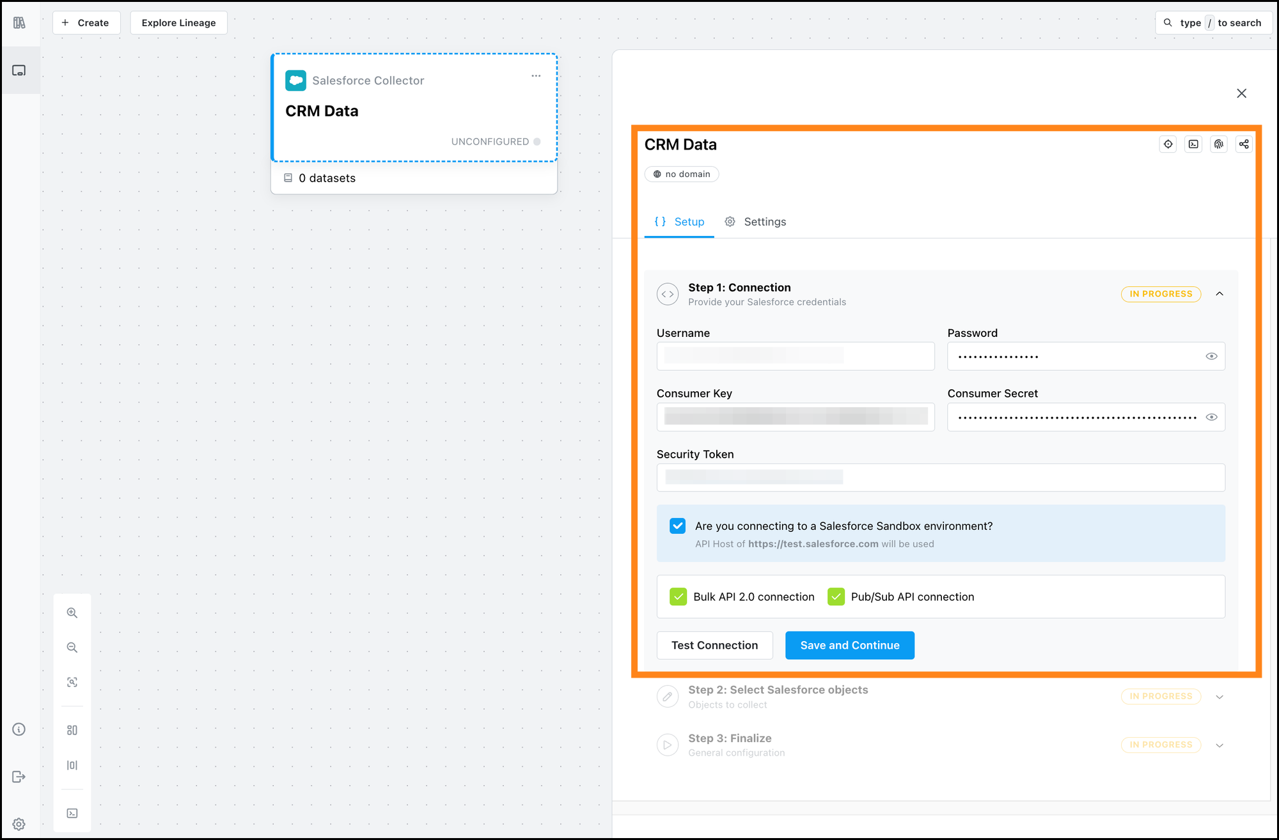
Task: Toggle Pub/Sub API connection checkbox
Action: 836,596
